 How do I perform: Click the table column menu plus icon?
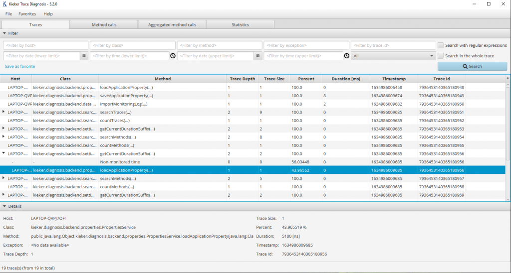(508, 79)
